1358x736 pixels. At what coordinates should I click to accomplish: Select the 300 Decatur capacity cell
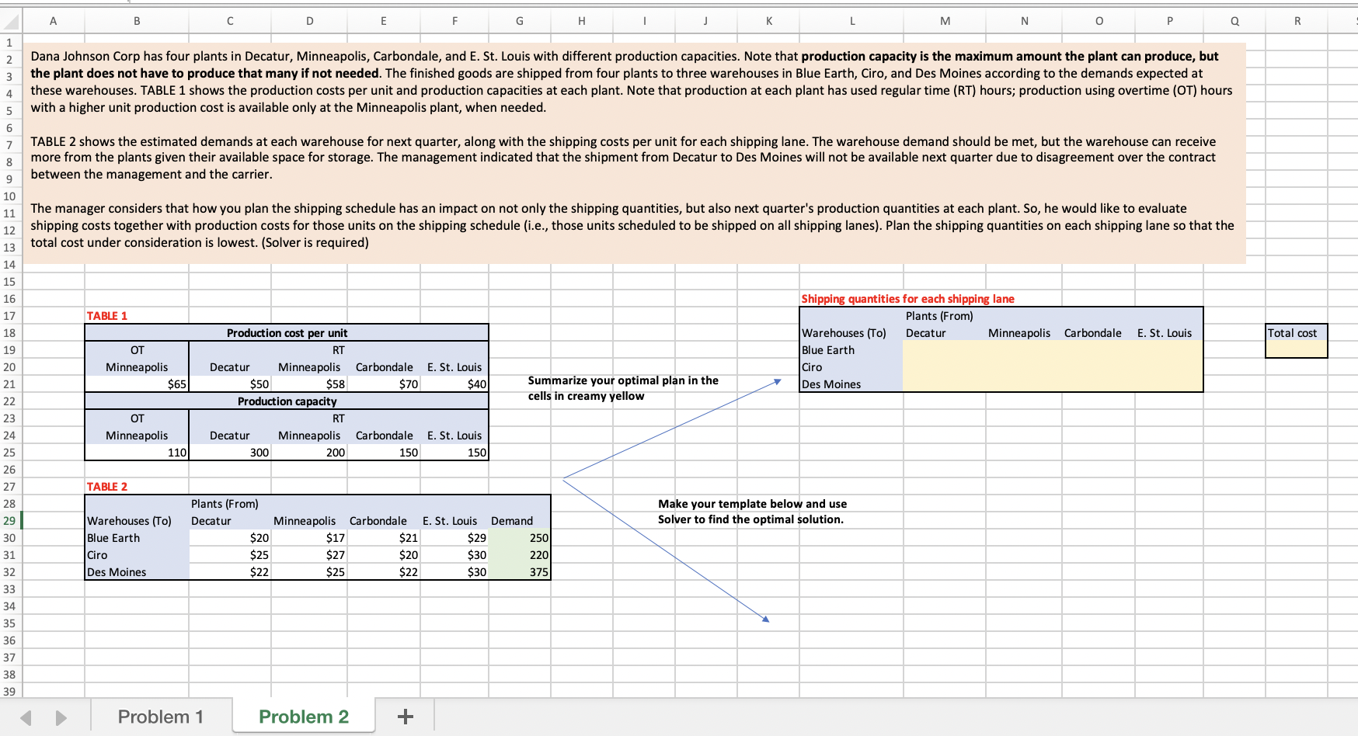[231, 453]
